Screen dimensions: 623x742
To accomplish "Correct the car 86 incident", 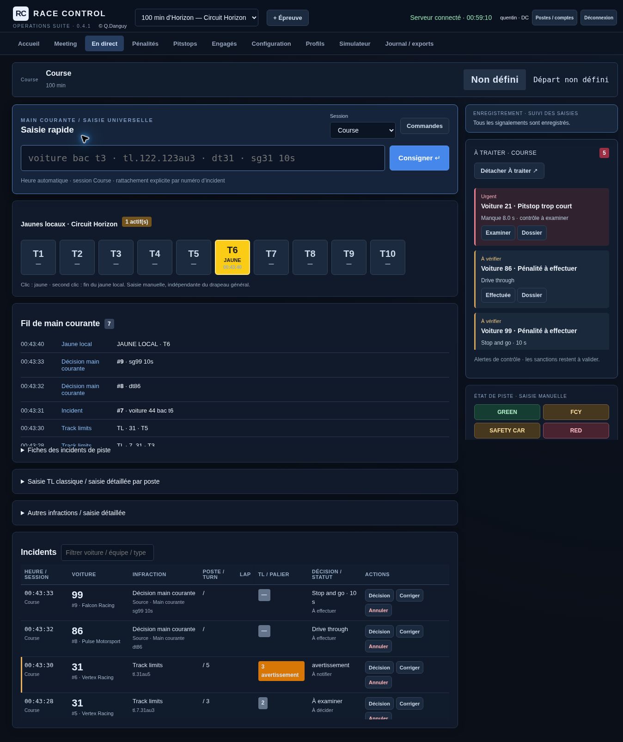I will (409, 632).
